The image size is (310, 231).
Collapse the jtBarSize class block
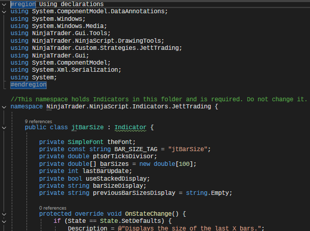(x=4, y=128)
